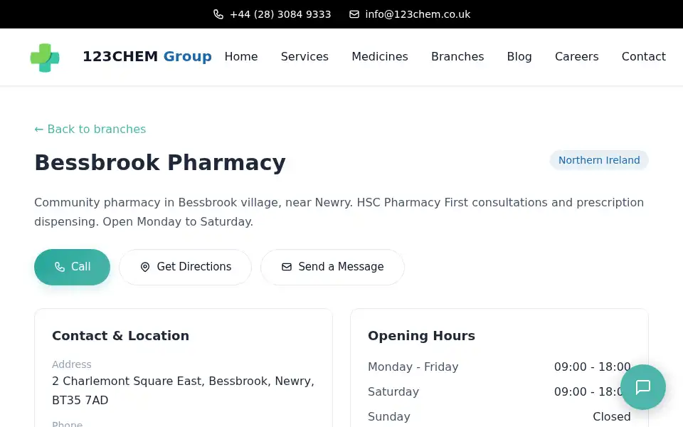
Task: Click the info@123chem.co.uk email link
Action: coord(418,14)
